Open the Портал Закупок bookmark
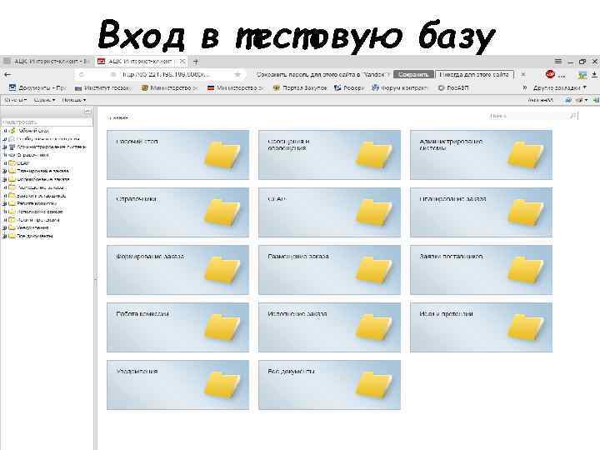The width and height of the screenshot is (600, 450). 300,87
